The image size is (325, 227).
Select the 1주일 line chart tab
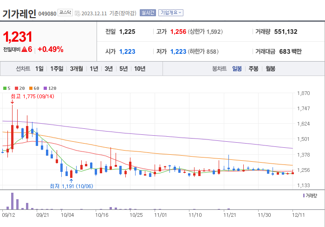coord(57,69)
